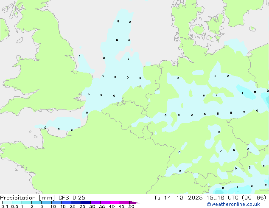The height and width of the screenshot is (208, 269).
Task: Click the 0.5 to 1 mm legend swatch
Action: [x=17, y=202]
